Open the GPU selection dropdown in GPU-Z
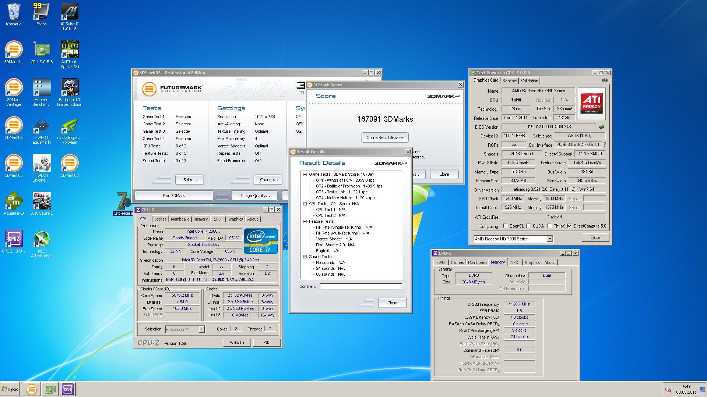The height and width of the screenshot is (397, 707). coord(550,239)
